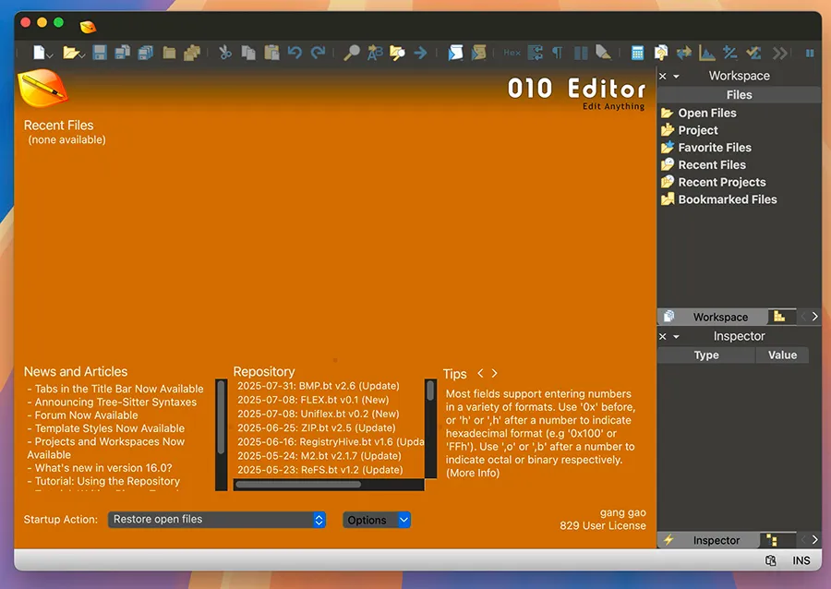The height and width of the screenshot is (589, 831).
Task: Click the Save file toolbar icon
Action: click(100, 53)
